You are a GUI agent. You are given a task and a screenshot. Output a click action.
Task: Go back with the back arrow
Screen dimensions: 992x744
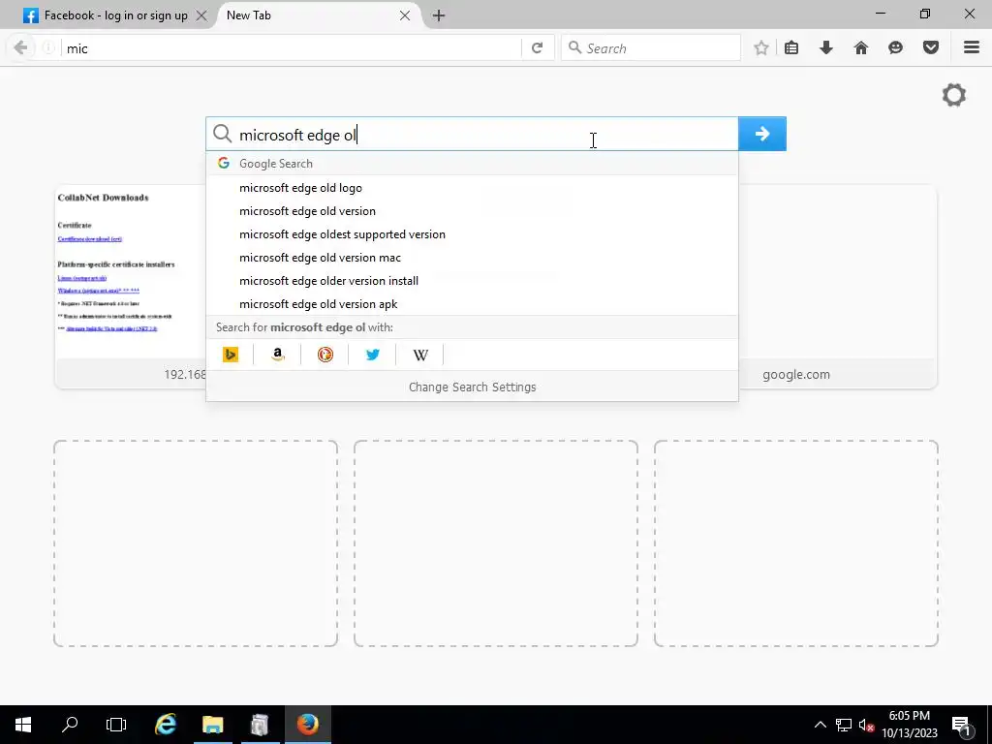20,48
